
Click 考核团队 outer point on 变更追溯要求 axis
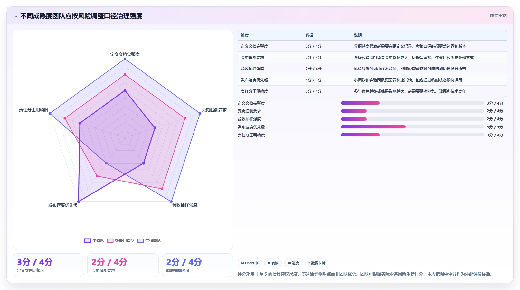200,113
